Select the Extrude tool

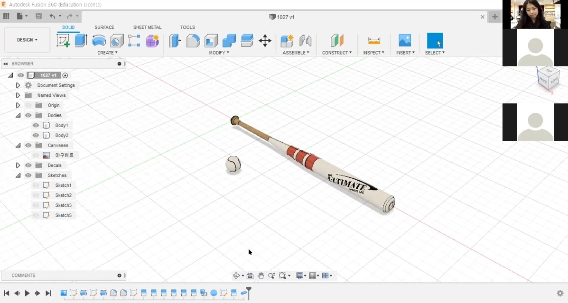click(81, 41)
